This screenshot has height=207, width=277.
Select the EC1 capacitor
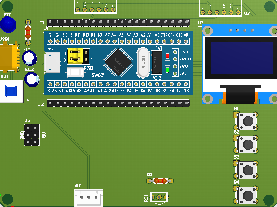(29, 57)
